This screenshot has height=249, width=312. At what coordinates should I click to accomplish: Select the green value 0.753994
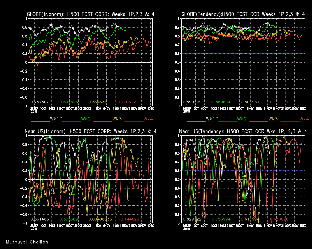(221, 219)
